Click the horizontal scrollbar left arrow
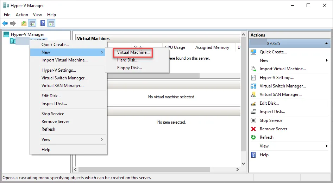 (75, 169)
